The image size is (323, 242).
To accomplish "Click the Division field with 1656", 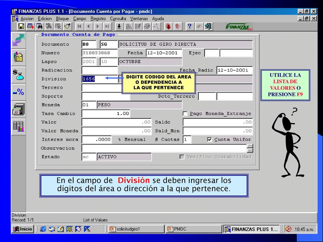I will [x=99, y=79].
